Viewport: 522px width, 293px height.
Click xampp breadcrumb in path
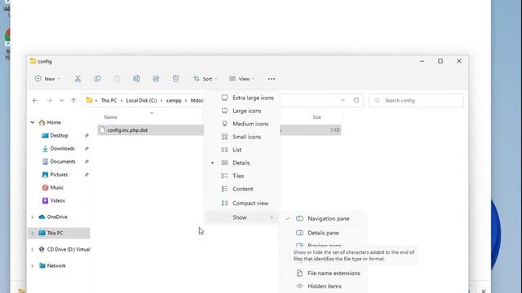[174, 100]
